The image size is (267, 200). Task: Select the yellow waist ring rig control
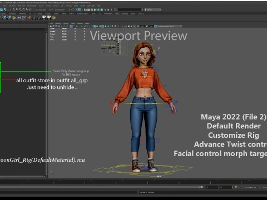144,103
